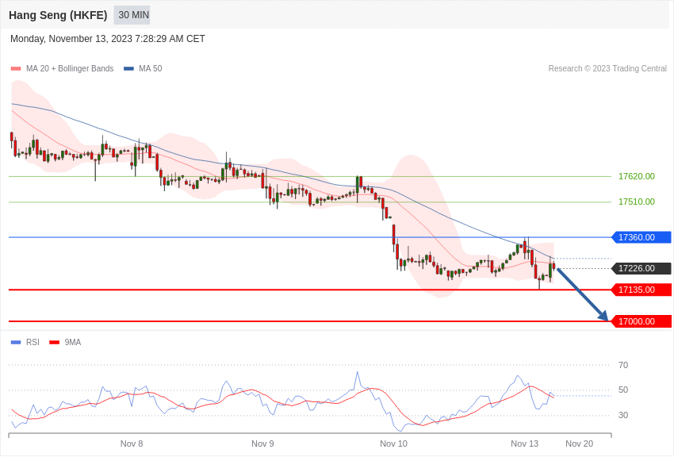Click the Hang Seng (HKFE) title
The height and width of the screenshot is (457, 674).
point(58,15)
